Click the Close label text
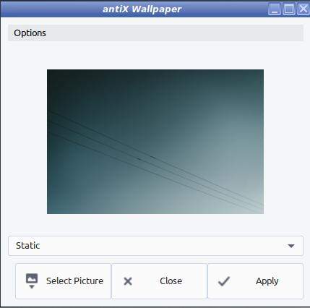Image resolution: width=310 pixels, height=308 pixels. point(171,281)
